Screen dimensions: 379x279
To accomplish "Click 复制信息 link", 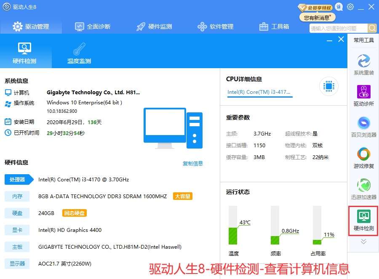I will [192, 164].
